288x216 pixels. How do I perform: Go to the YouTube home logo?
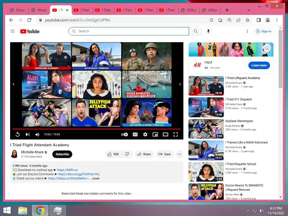click(x=30, y=31)
